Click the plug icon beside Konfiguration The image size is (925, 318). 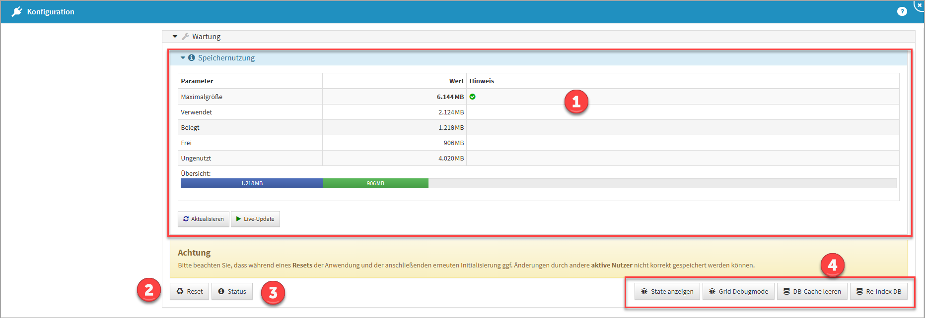pos(17,11)
